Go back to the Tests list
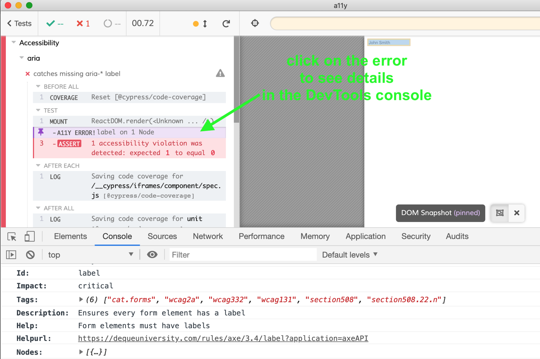Viewport: 540px width, 359px height. click(x=19, y=24)
